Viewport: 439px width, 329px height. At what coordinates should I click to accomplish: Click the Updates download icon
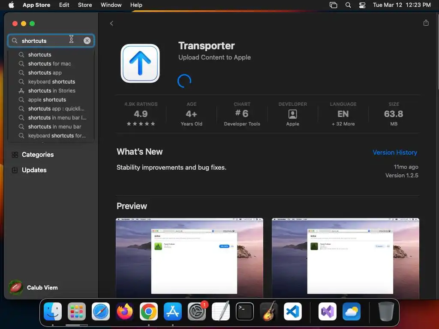[x=15, y=170]
